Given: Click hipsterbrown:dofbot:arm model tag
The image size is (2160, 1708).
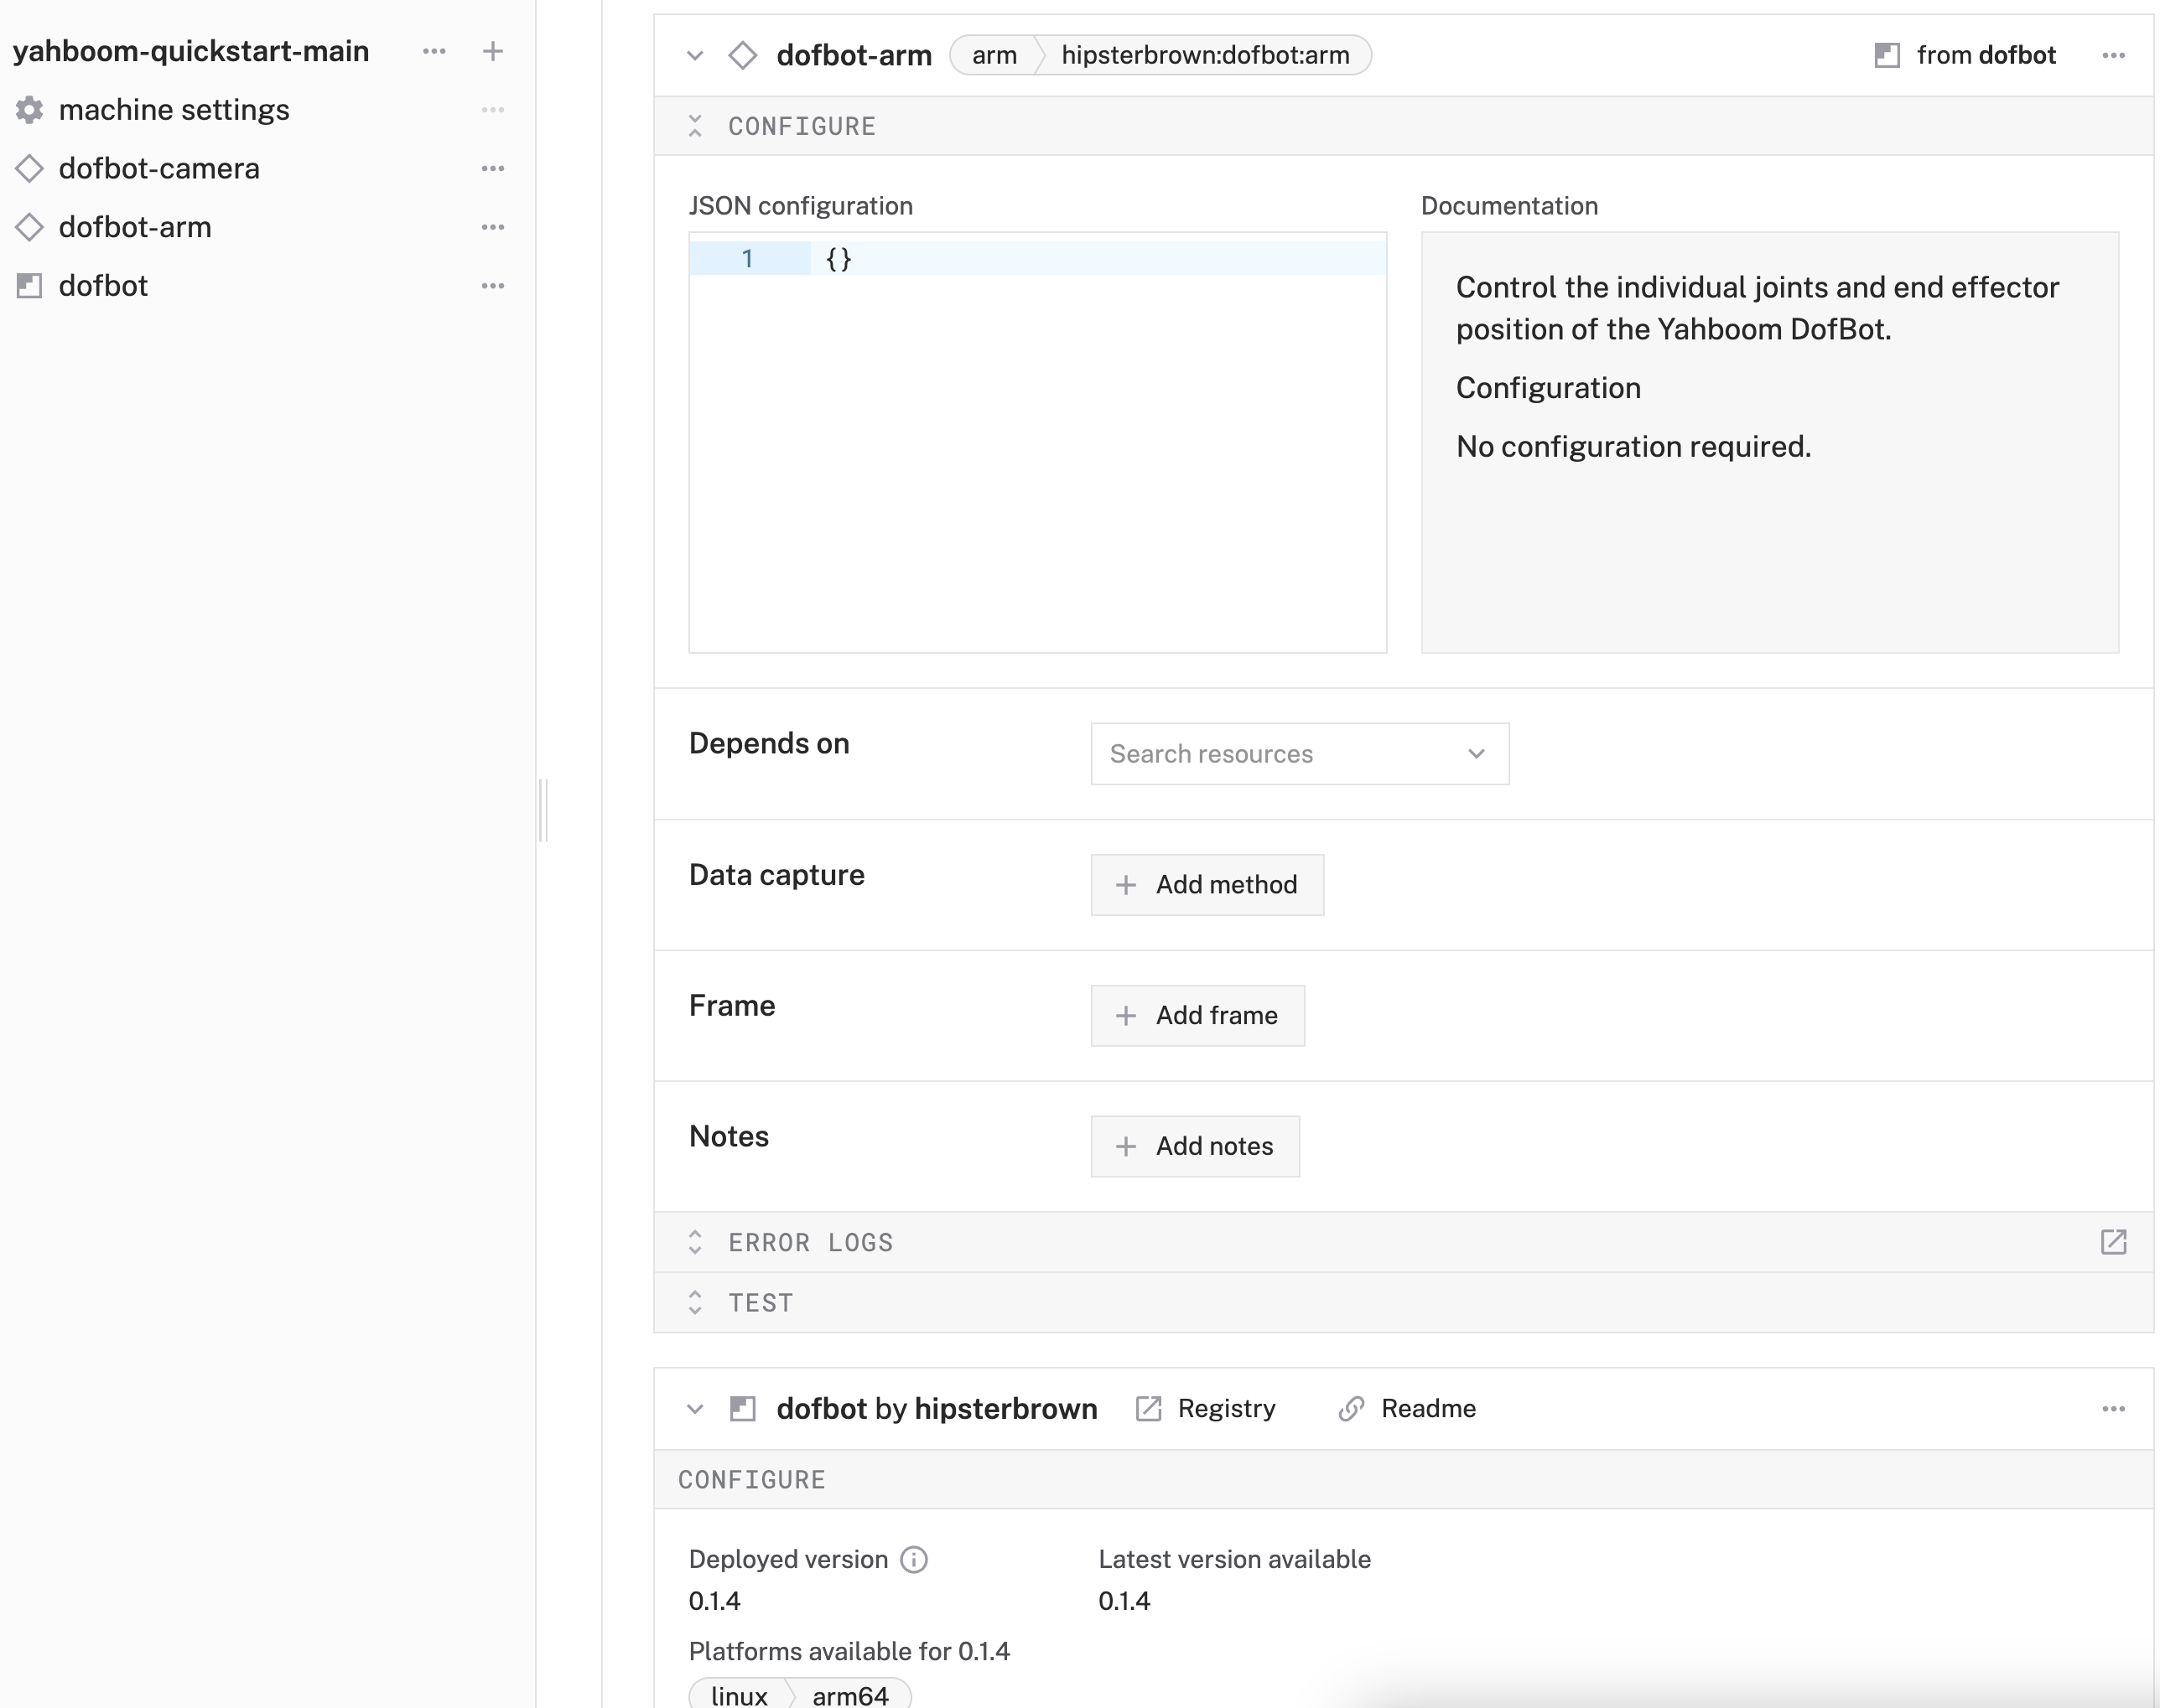Looking at the screenshot, I should 1205,55.
